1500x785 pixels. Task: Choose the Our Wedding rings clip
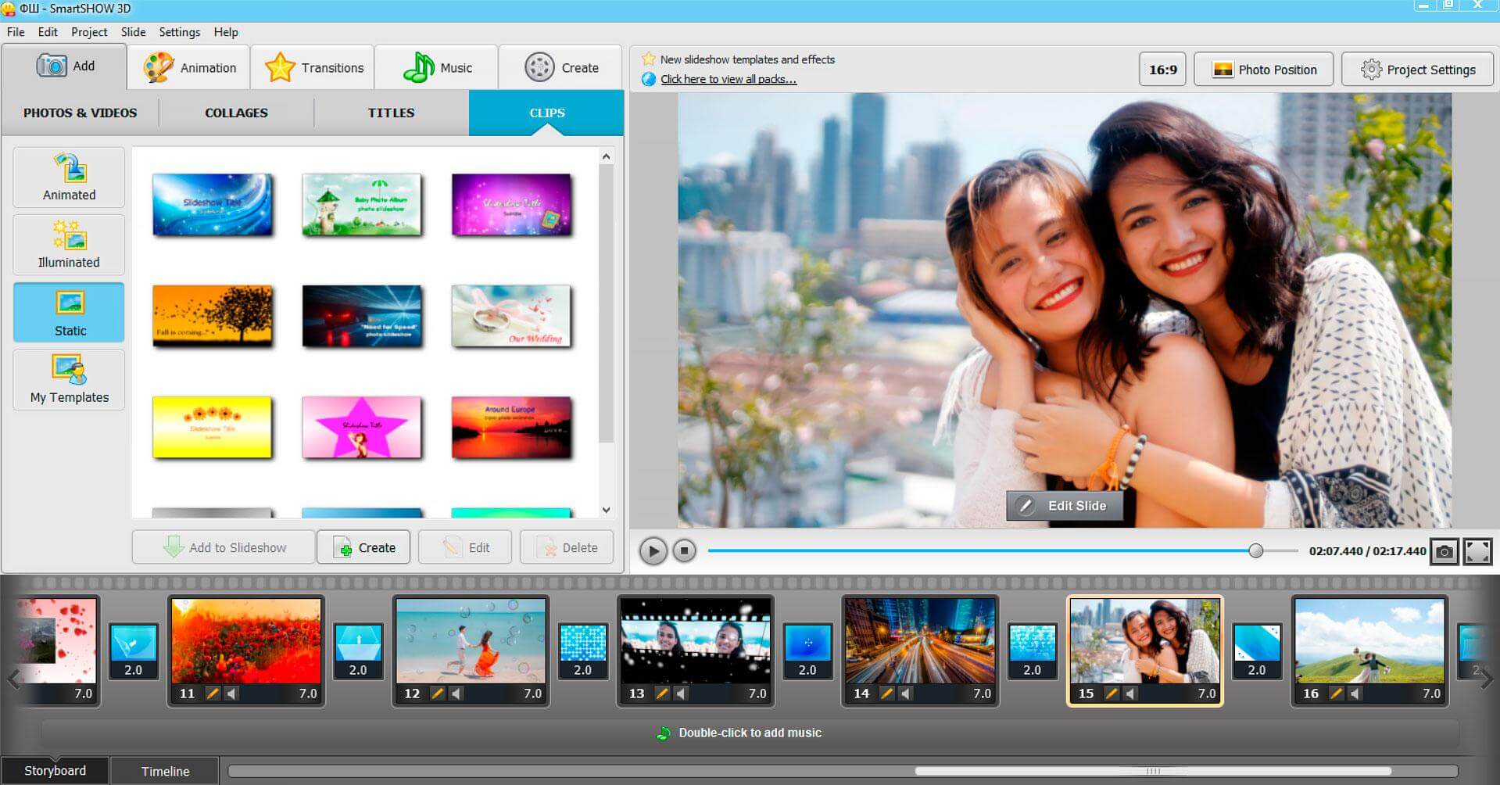tap(511, 316)
